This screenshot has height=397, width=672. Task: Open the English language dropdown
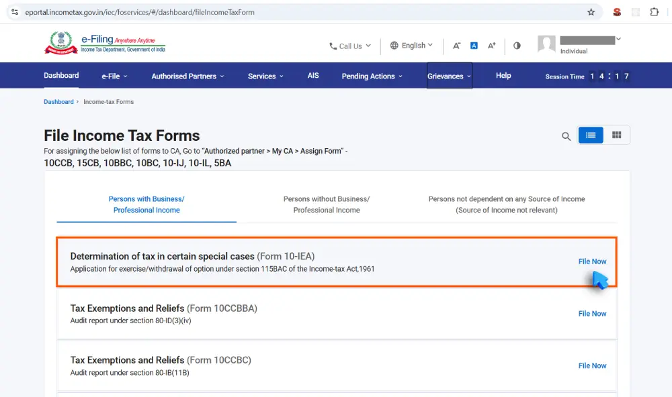(411, 46)
